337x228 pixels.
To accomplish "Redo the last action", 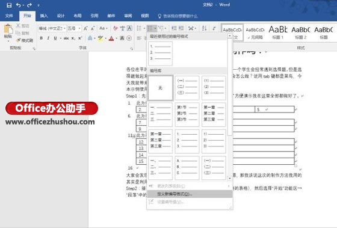I will [x=29, y=5].
